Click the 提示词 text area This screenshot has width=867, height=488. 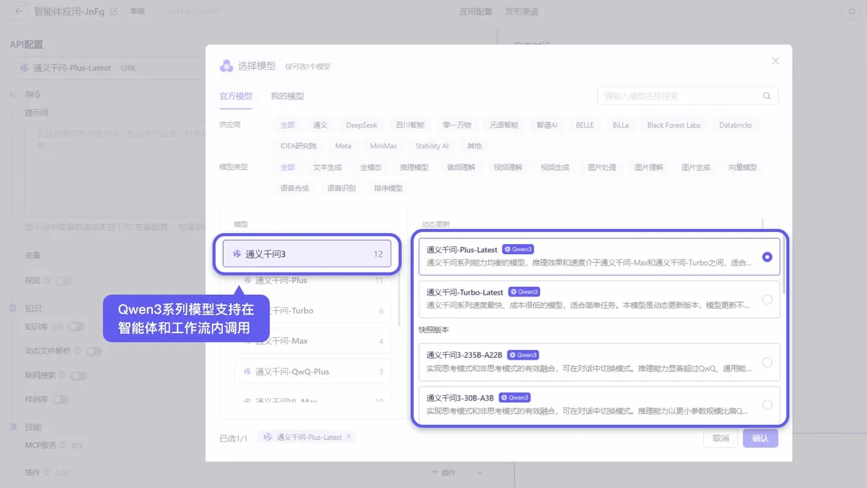[x=116, y=168]
